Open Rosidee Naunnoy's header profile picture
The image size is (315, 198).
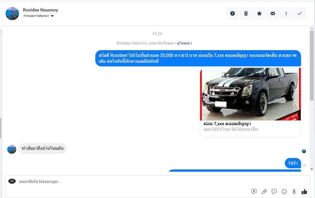12,13
